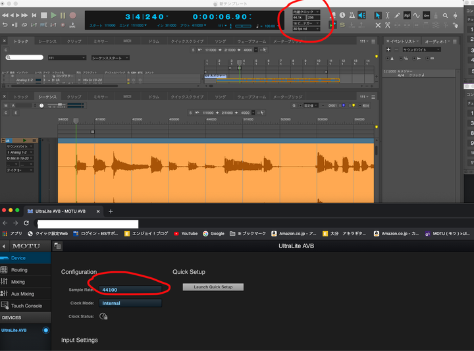Image resolution: width=474 pixels, height=351 pixels.
Task: Select the pointer arrow tool
Action: 377,15
